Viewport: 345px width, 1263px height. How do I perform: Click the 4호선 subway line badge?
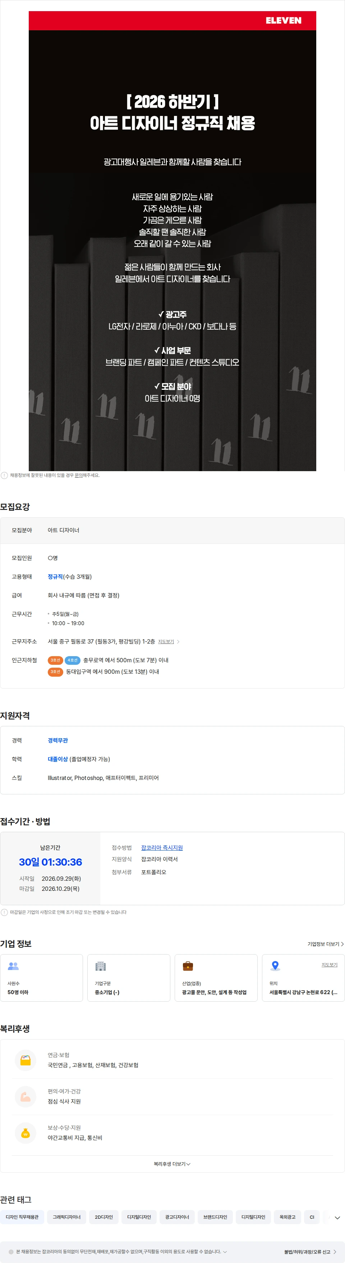point(73,660)
